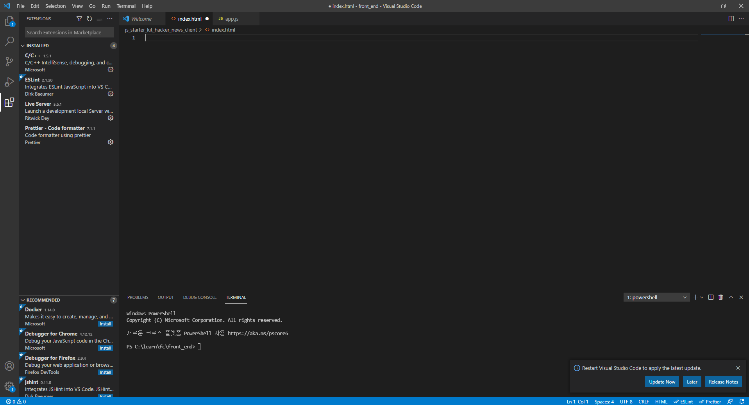Image resolution: width=749 pixels, height=405 pixels.
Task: Click the Later button
Action: (x=692, y=382)
